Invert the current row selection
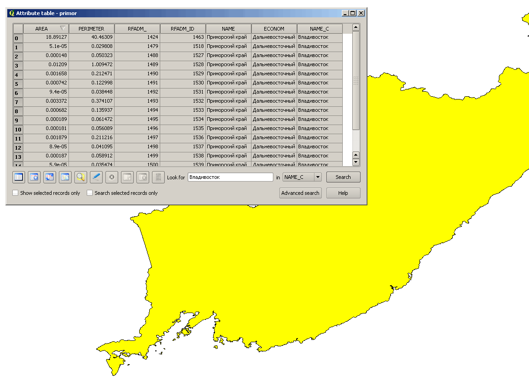Screen dimensions: 529x381 point(49,177)
